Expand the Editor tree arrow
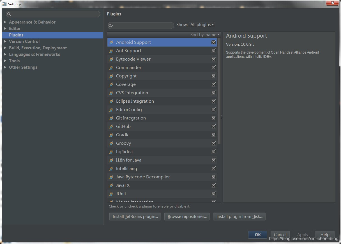 coord(5,28)
